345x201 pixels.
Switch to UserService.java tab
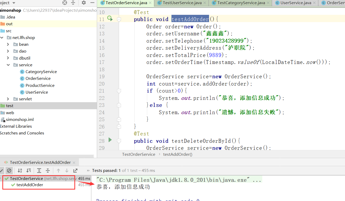pos(295,3)
